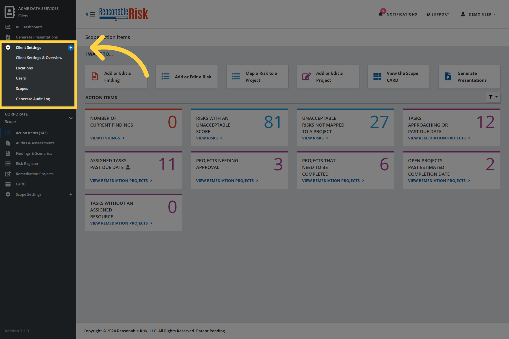Open the KPI Dashboard chart icon
This screenshot has height=339, width=509.
8,27
